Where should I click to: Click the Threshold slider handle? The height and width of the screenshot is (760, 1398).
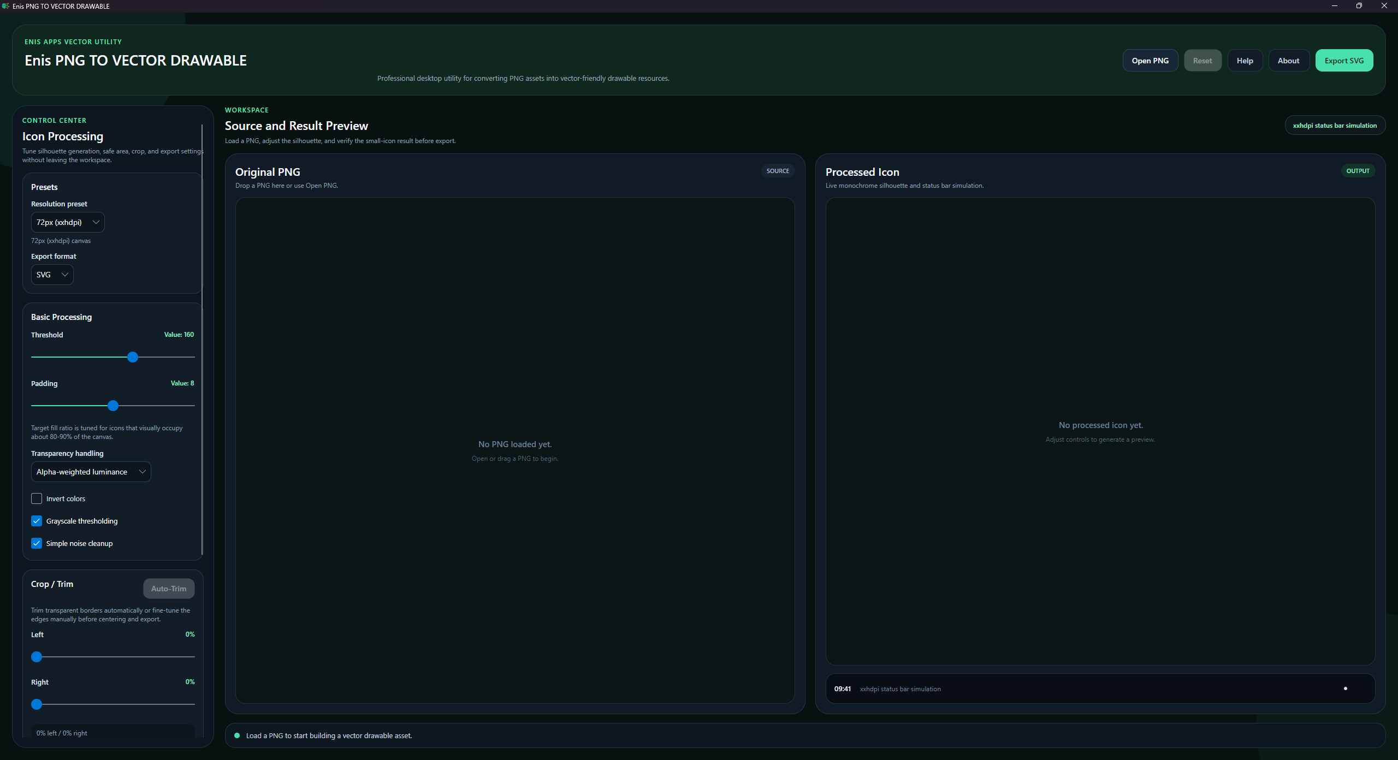point(133,357)
